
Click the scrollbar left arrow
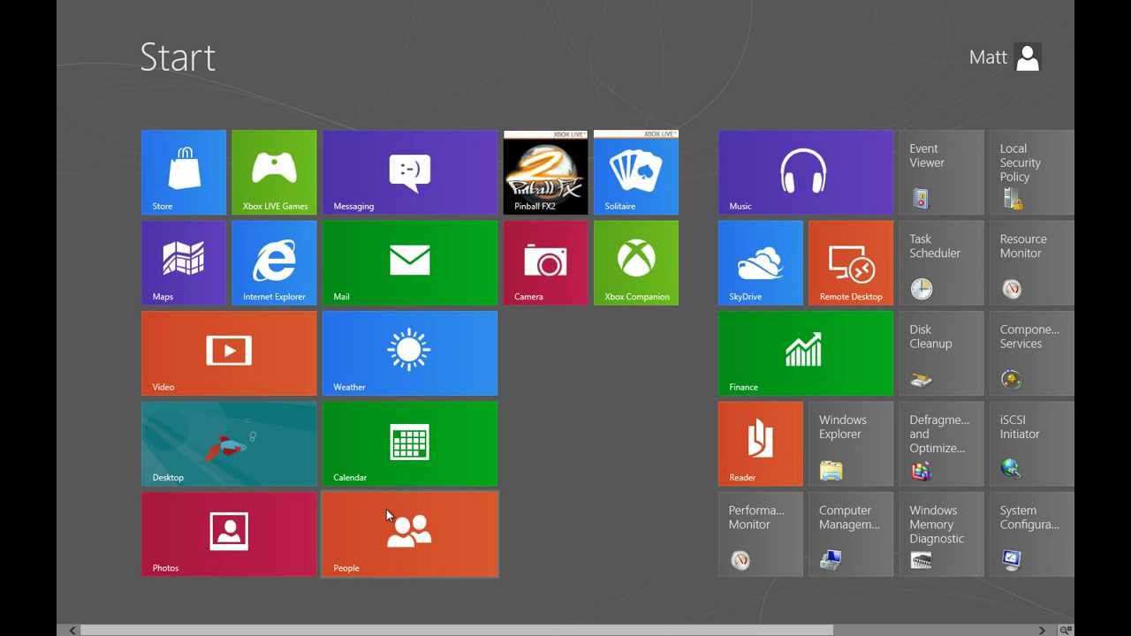(72, 630)
